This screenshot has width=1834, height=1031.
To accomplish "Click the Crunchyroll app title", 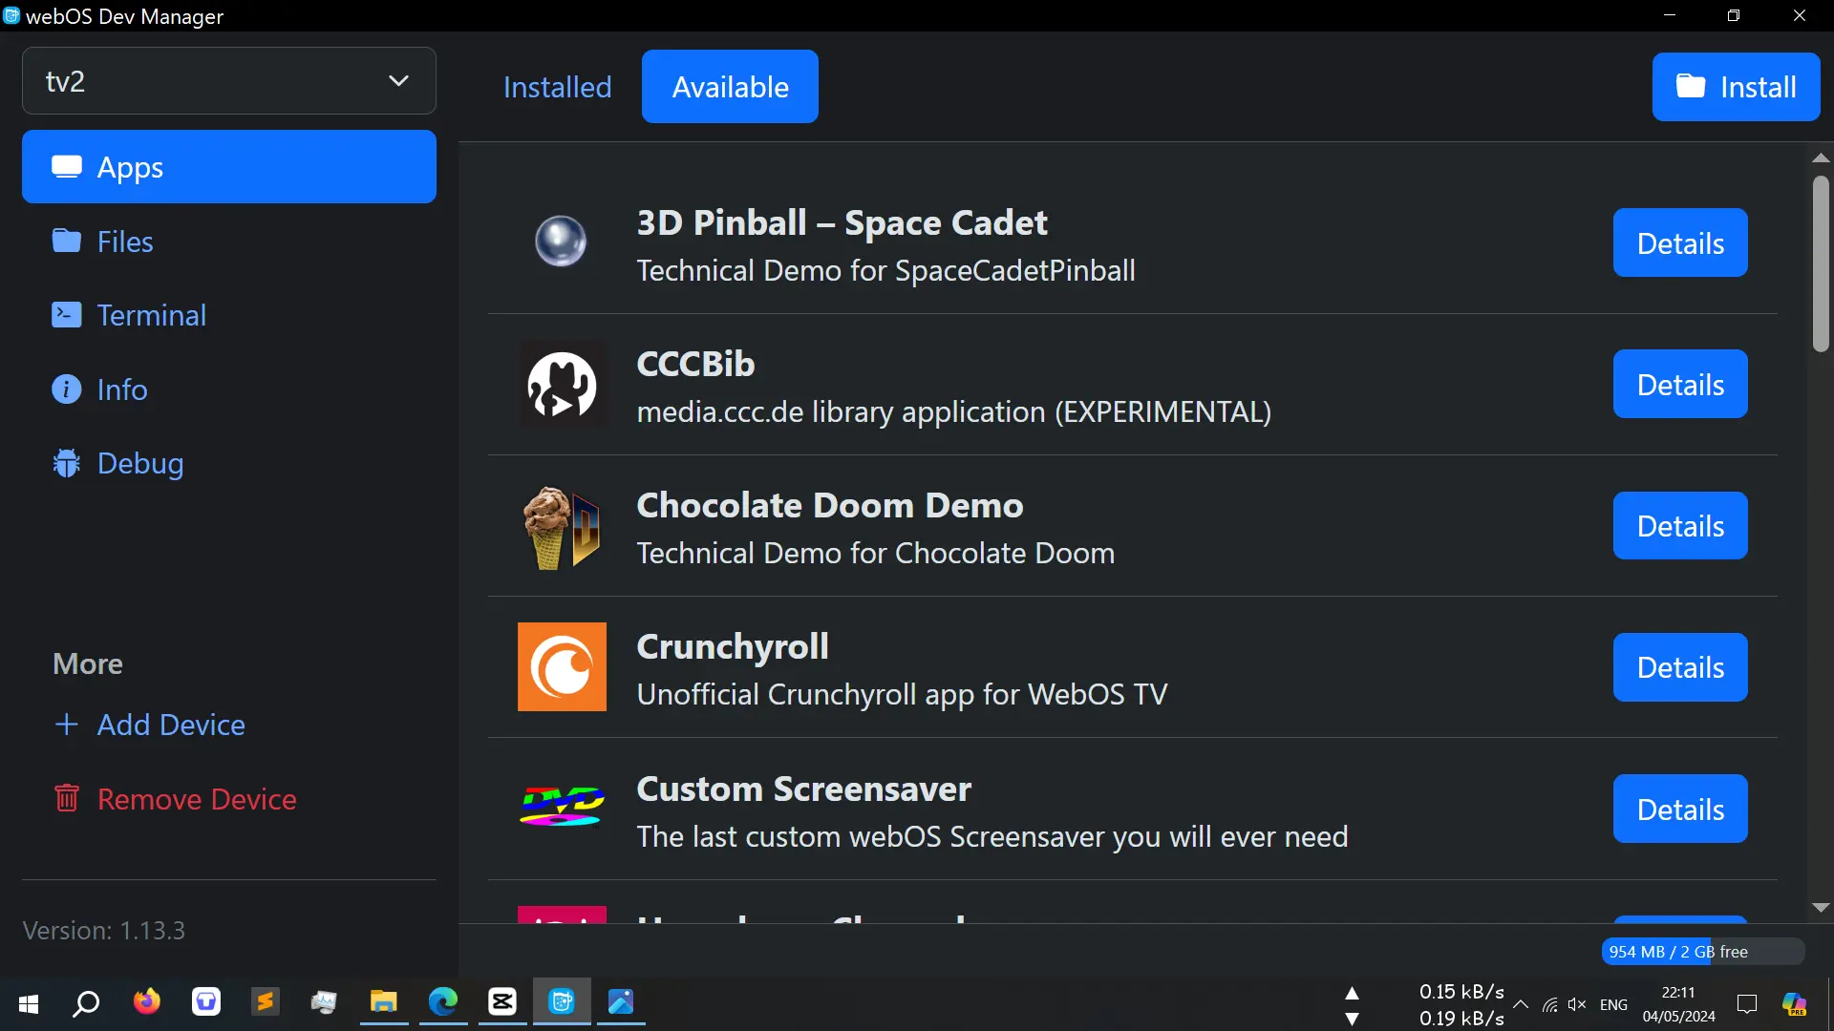I will 733,646.
